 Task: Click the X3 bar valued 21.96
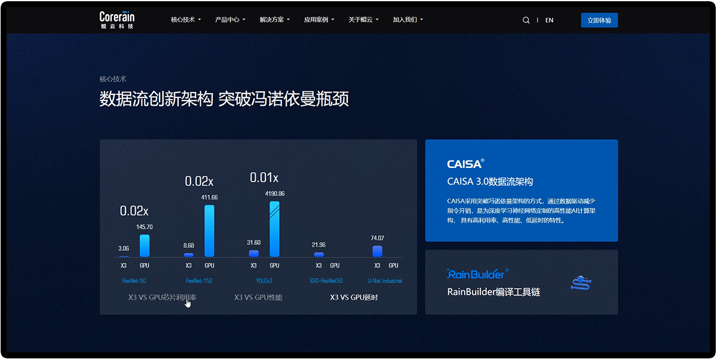click(318, 255)
